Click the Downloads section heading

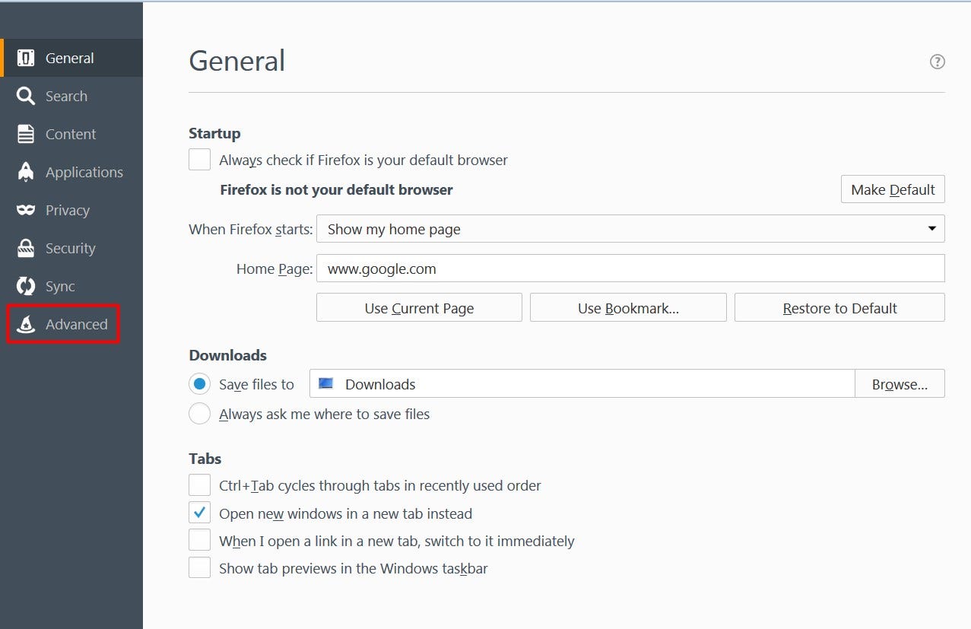pyautogui.click(x=227, y=355)
